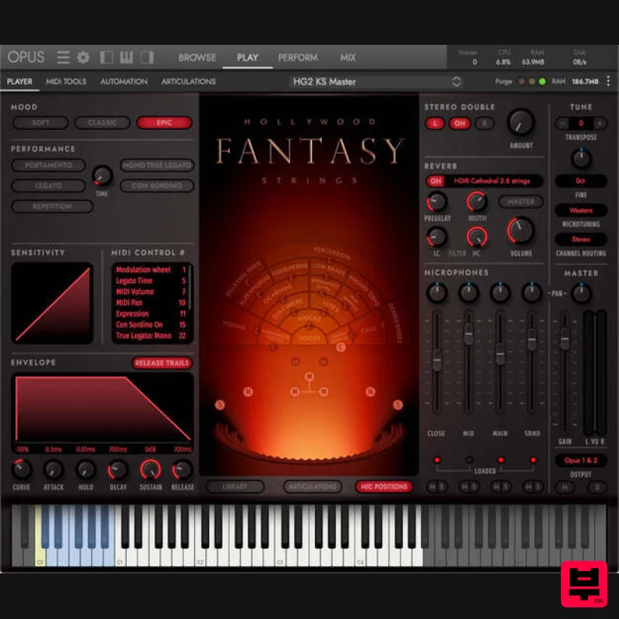The width and height of the screenshot is (619, 619).
Task: Click the MIC POSITIONS view button
Action: [x=384, y=487]
